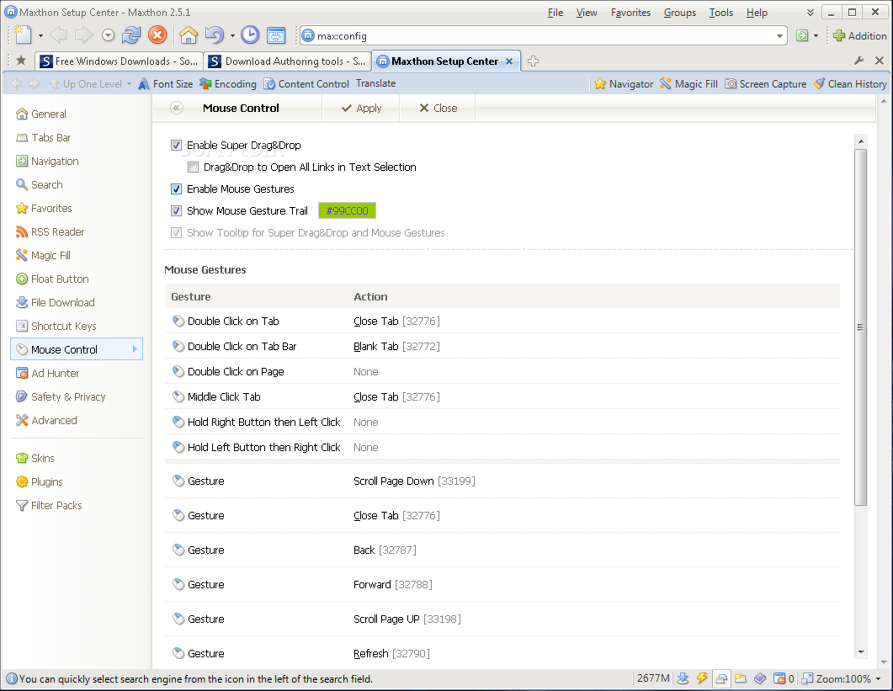Click Close Tab action for Double Click on Tab
Viewport: 893px width, 691px height.
pyautogui.click(x=396, y=321)
